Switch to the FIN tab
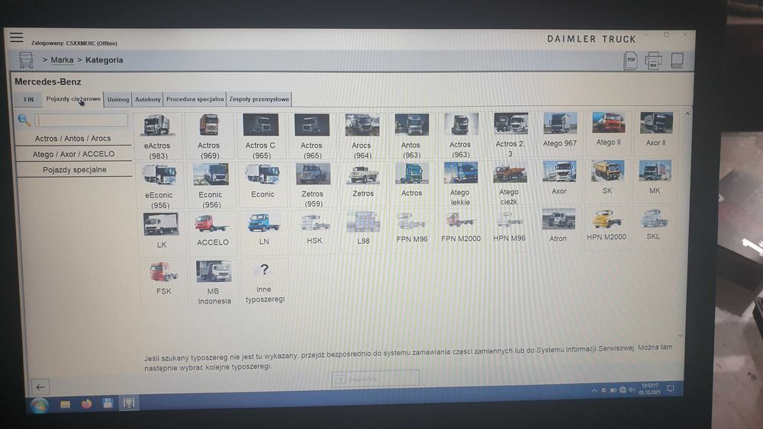 coord(29,100)
